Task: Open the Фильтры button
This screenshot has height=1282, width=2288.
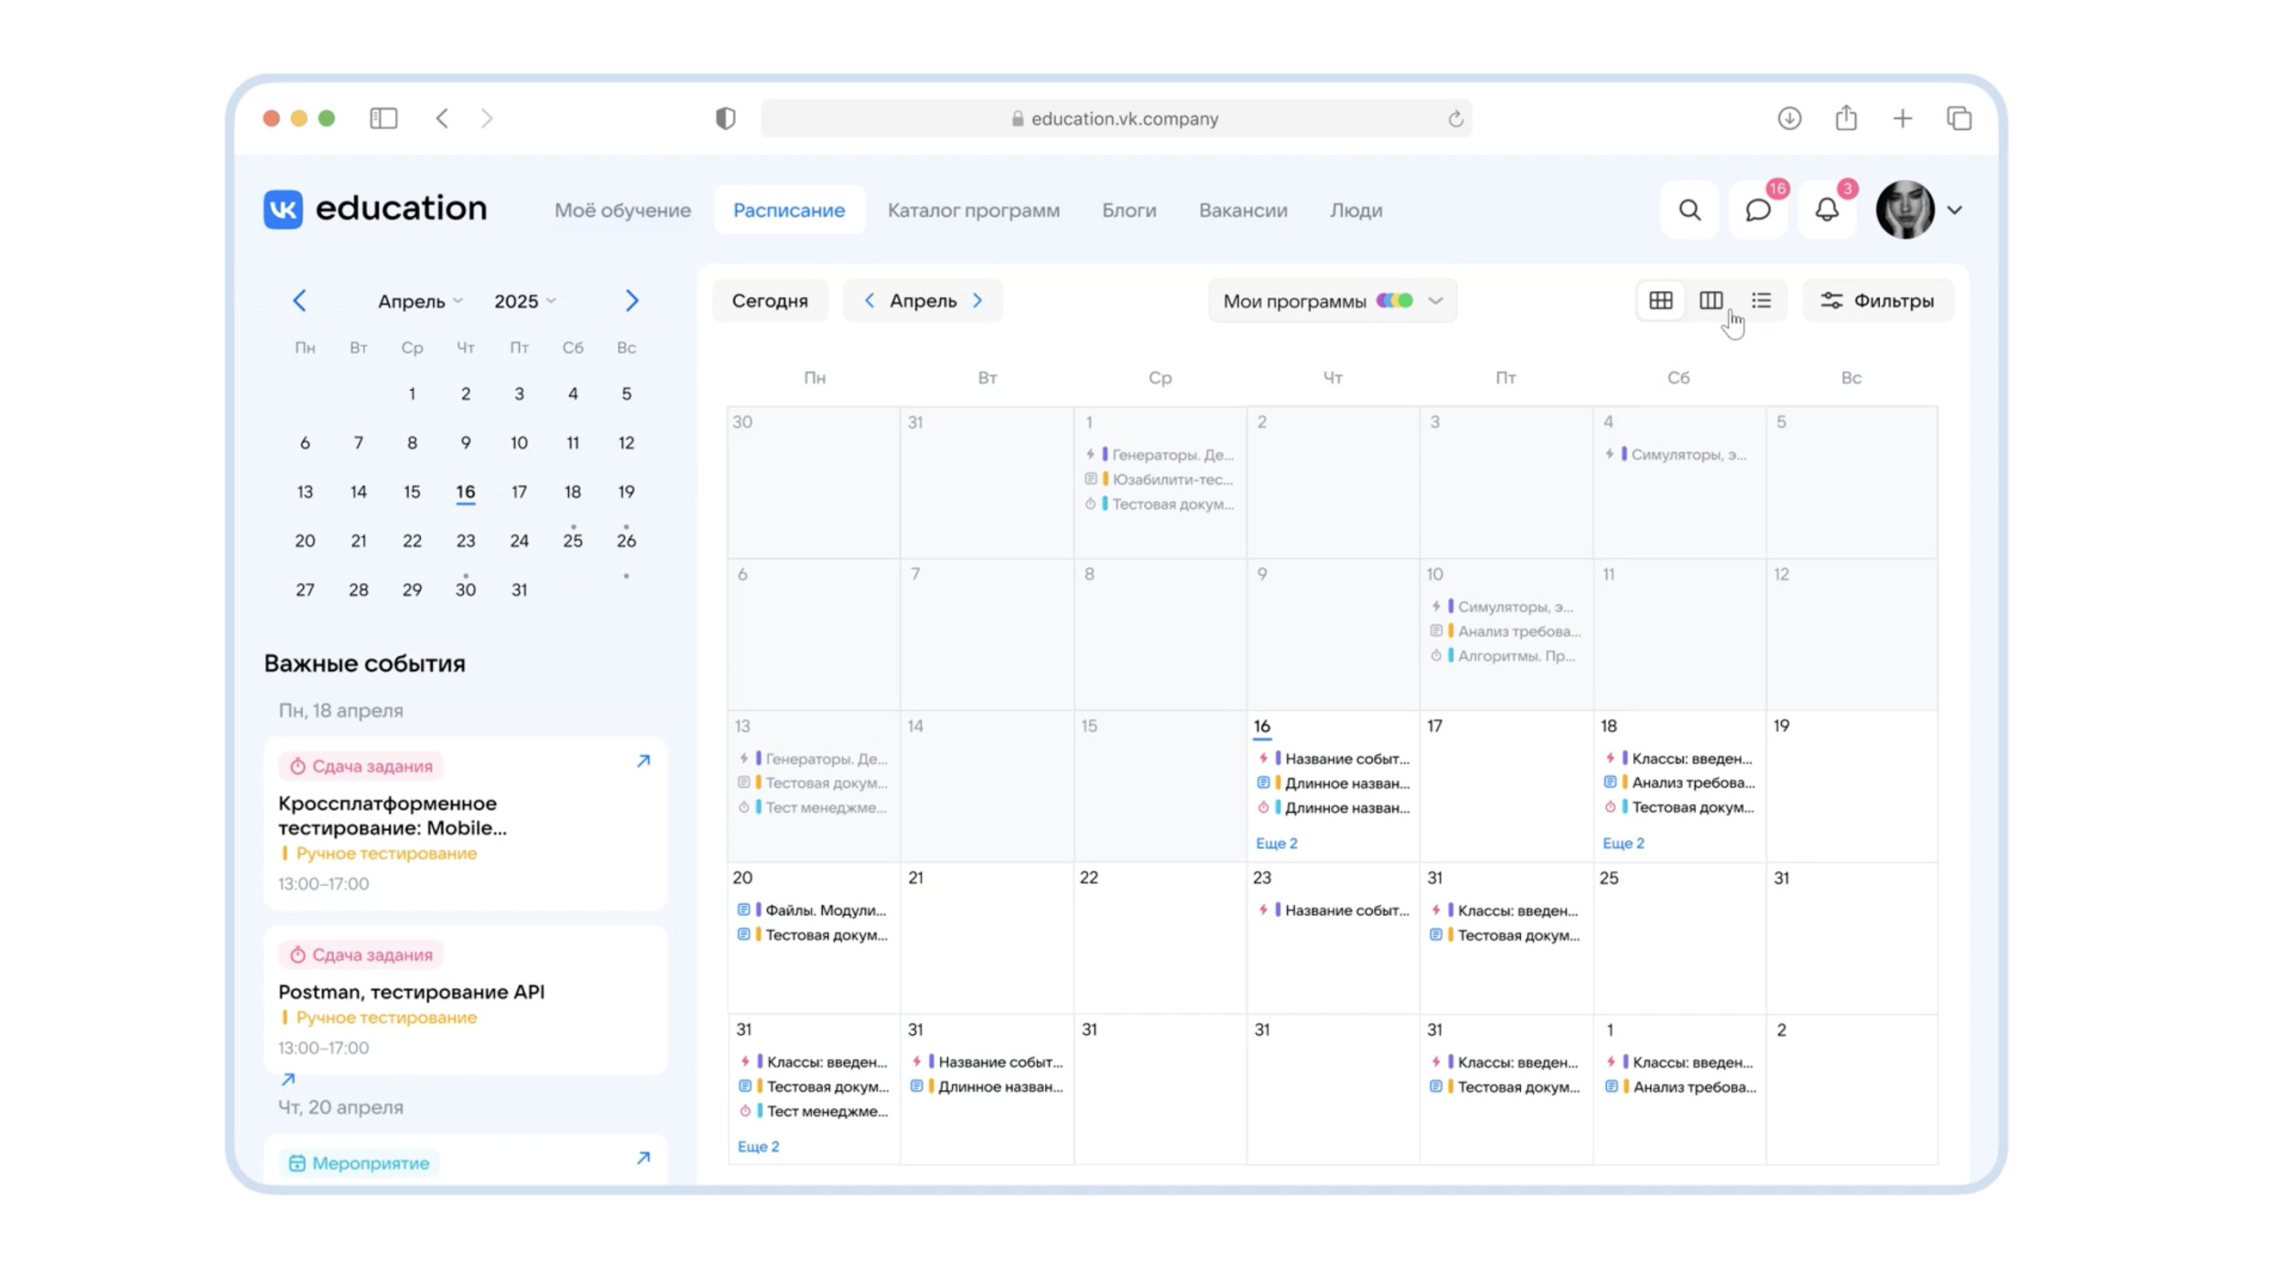Action: (x=1877, y=301)
